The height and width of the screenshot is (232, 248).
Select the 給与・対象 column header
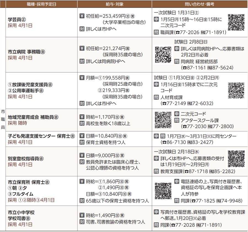114,4
